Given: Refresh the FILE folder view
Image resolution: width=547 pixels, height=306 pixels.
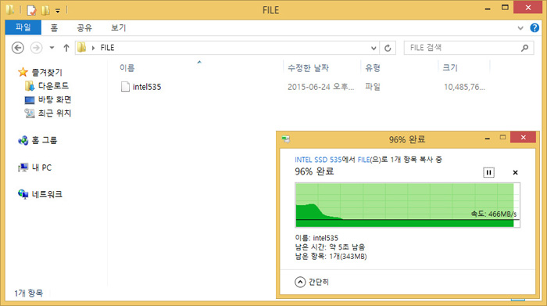Looking at the screenshot, I should [x=388, y=48].
